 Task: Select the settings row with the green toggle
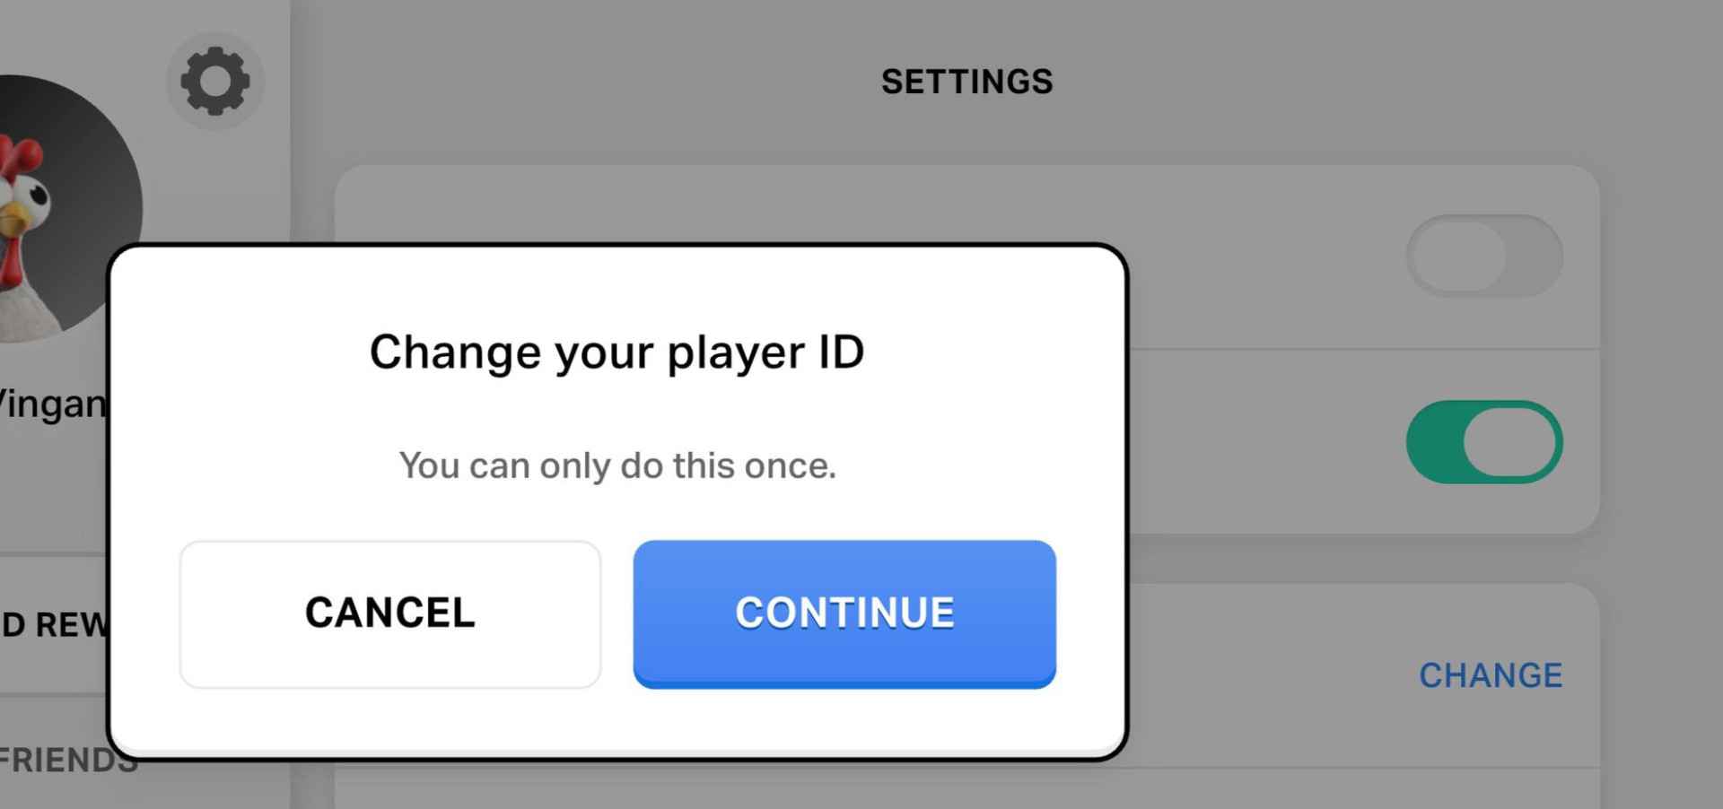[x=1256, y=441]
